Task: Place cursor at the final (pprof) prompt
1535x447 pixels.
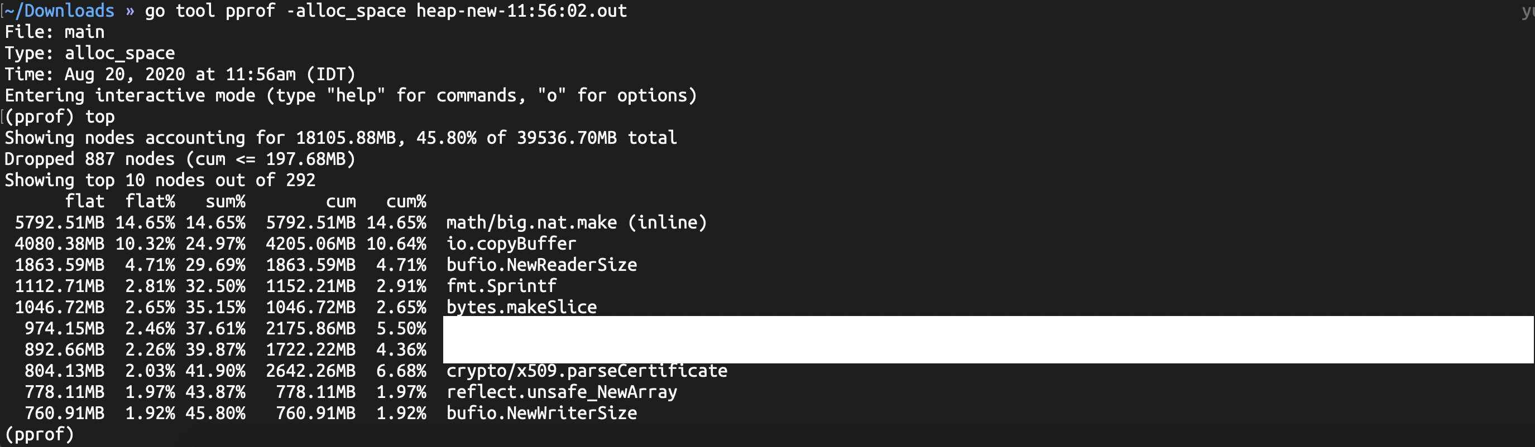Action: coord(39,434)
